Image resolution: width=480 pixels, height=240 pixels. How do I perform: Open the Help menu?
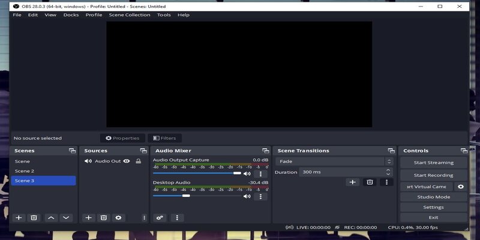coord(184,14)
